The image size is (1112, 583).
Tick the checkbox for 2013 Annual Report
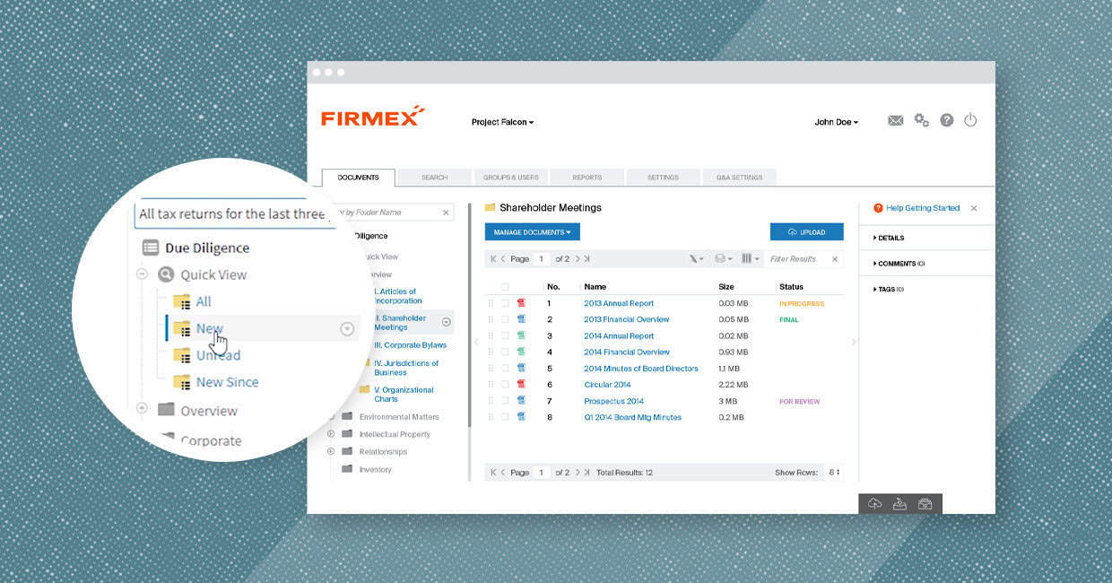tap(505, 303)
